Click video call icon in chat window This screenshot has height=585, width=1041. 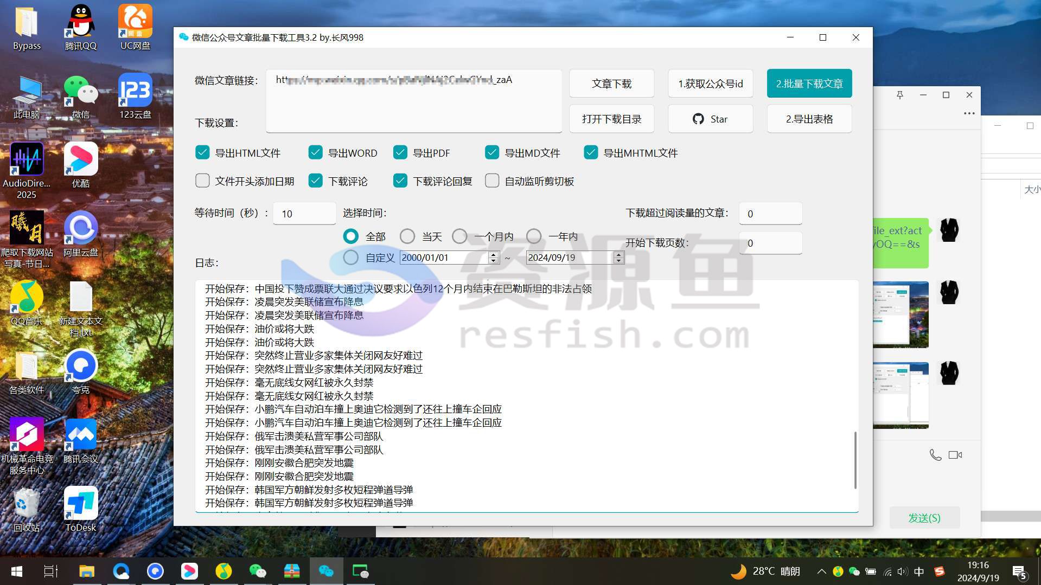point(955,455)
